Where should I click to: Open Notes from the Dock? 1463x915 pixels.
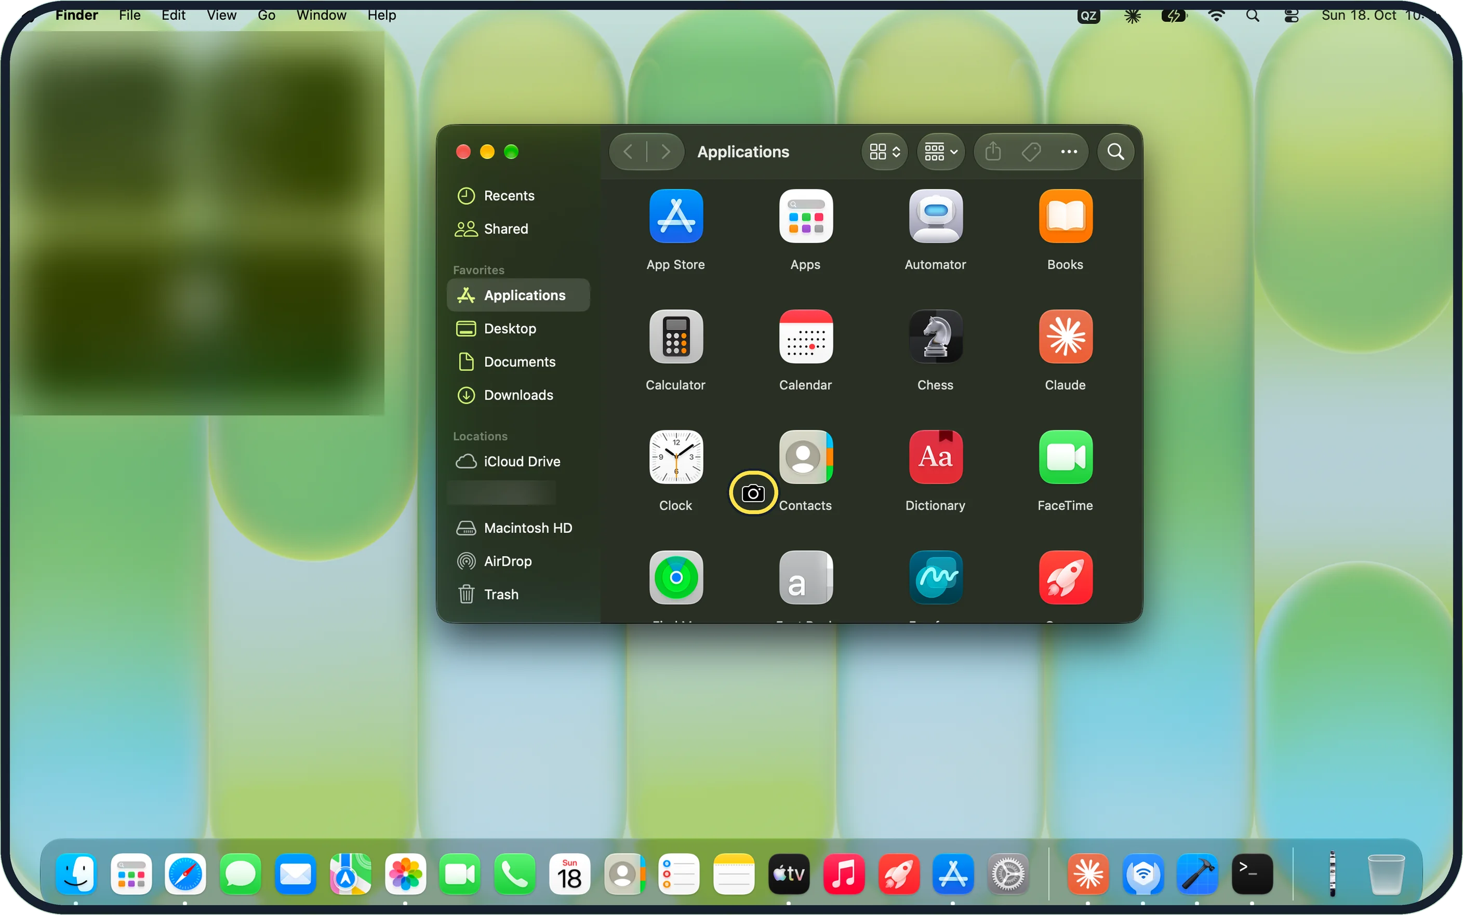coord(734,874)
